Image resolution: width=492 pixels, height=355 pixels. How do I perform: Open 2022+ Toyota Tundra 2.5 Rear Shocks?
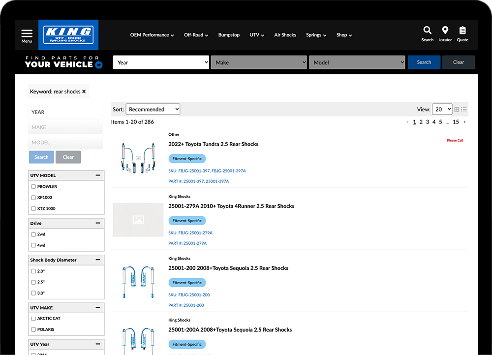pyautogui.click(x=213, y=144)
